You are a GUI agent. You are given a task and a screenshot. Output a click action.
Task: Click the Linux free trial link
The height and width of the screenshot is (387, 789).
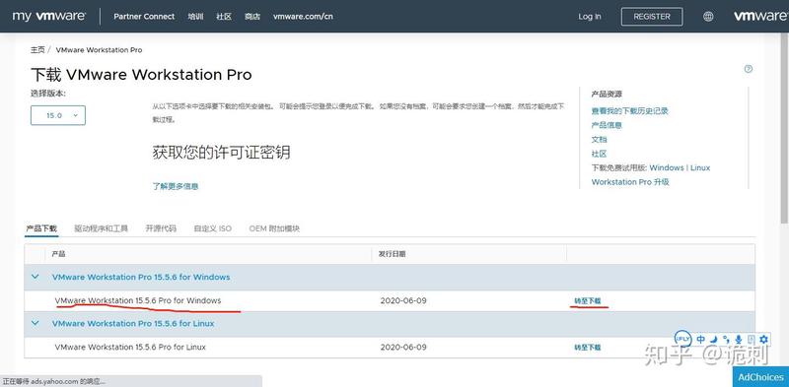(x=700, y=167)
